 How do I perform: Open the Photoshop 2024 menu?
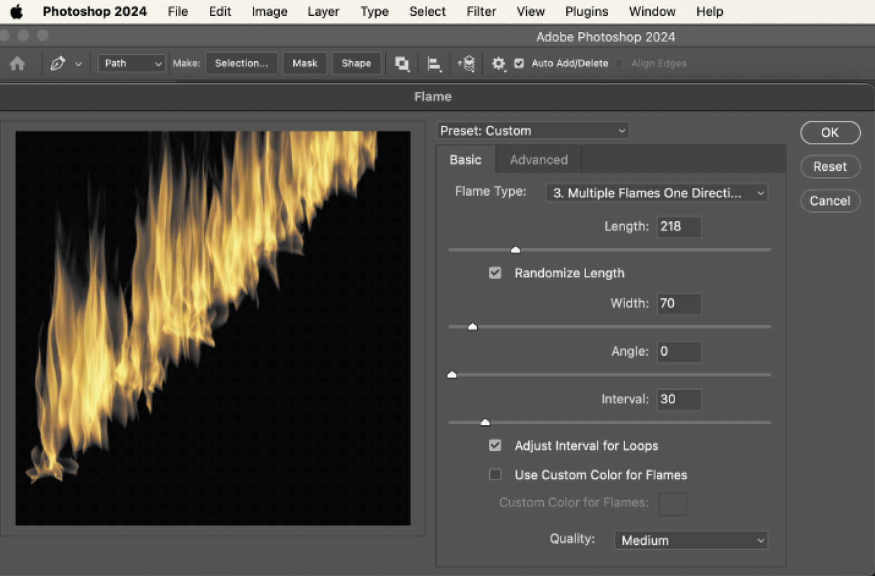click(x=95, y=11)
